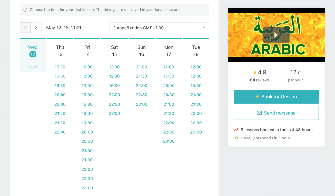335x196 pixels.
Task: Click the lightning bolt on trial lesson button
Action: (257, 97)
